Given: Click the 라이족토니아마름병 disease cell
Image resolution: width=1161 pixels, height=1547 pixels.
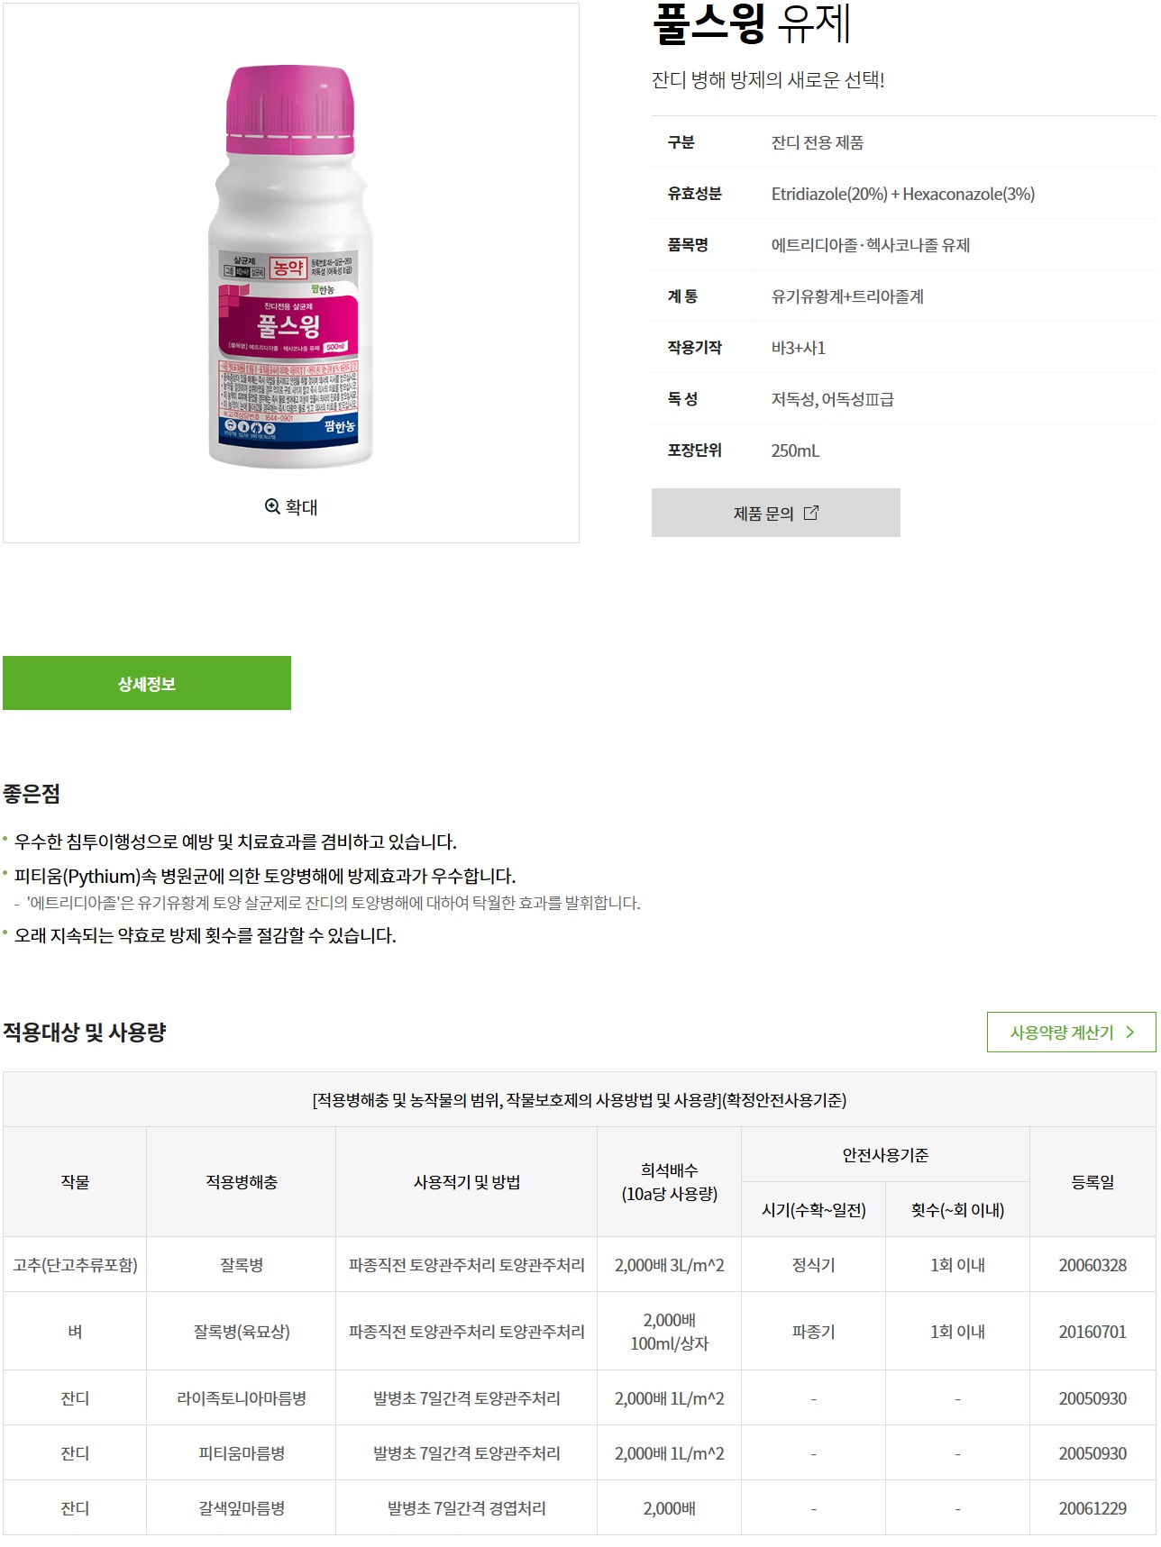Looking at the screenshot, I should [x=242, y=1398].
